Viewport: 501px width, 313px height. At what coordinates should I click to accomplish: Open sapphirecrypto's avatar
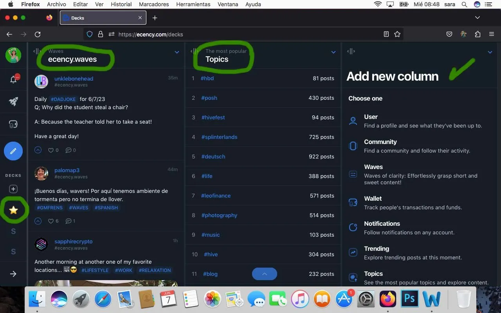pos(41,244)
